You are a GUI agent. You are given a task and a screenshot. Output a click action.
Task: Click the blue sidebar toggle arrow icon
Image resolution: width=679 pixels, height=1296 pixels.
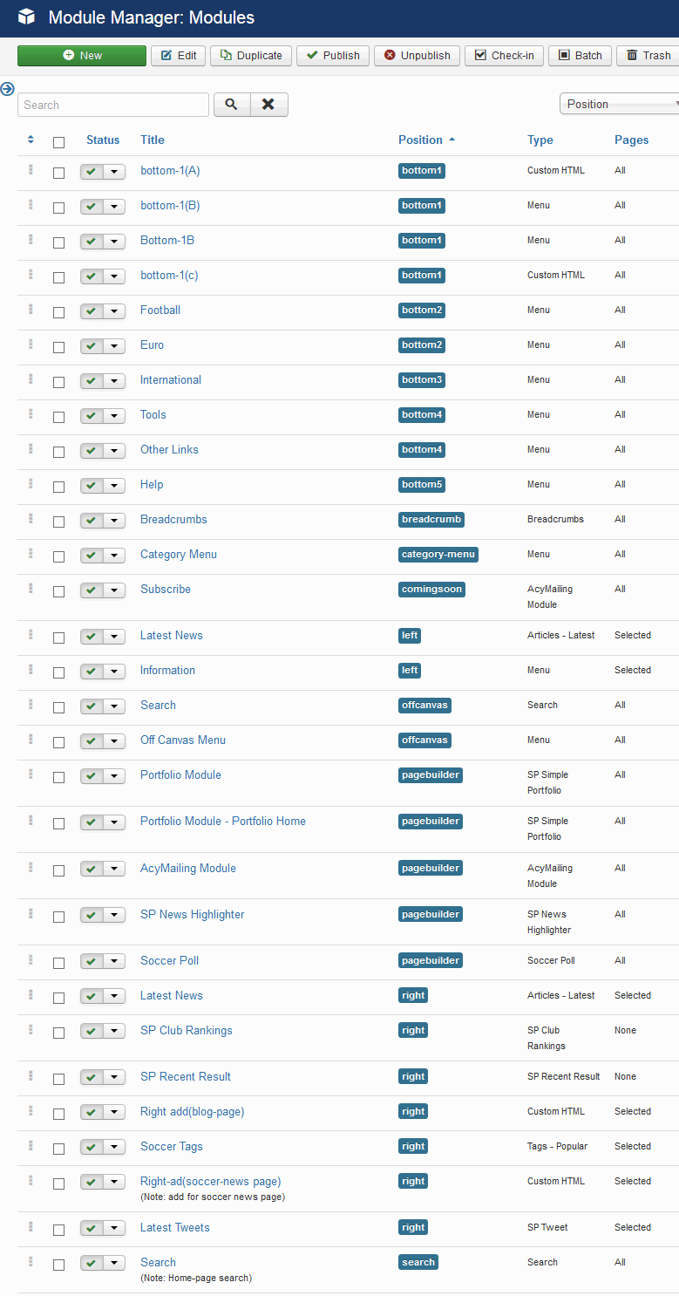coord(7,88)
